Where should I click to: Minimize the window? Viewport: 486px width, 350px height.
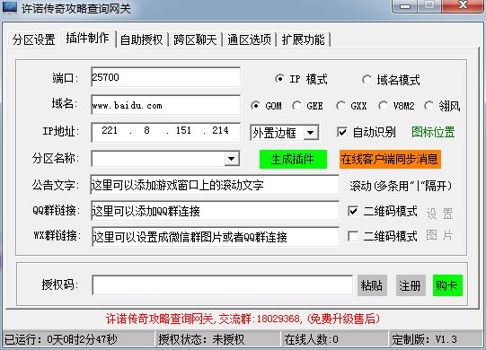(405, 6)
